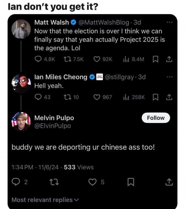View Matt Walsh's profile picture
This screenshot has width=185, height=209.
click(x=21, y=28)
